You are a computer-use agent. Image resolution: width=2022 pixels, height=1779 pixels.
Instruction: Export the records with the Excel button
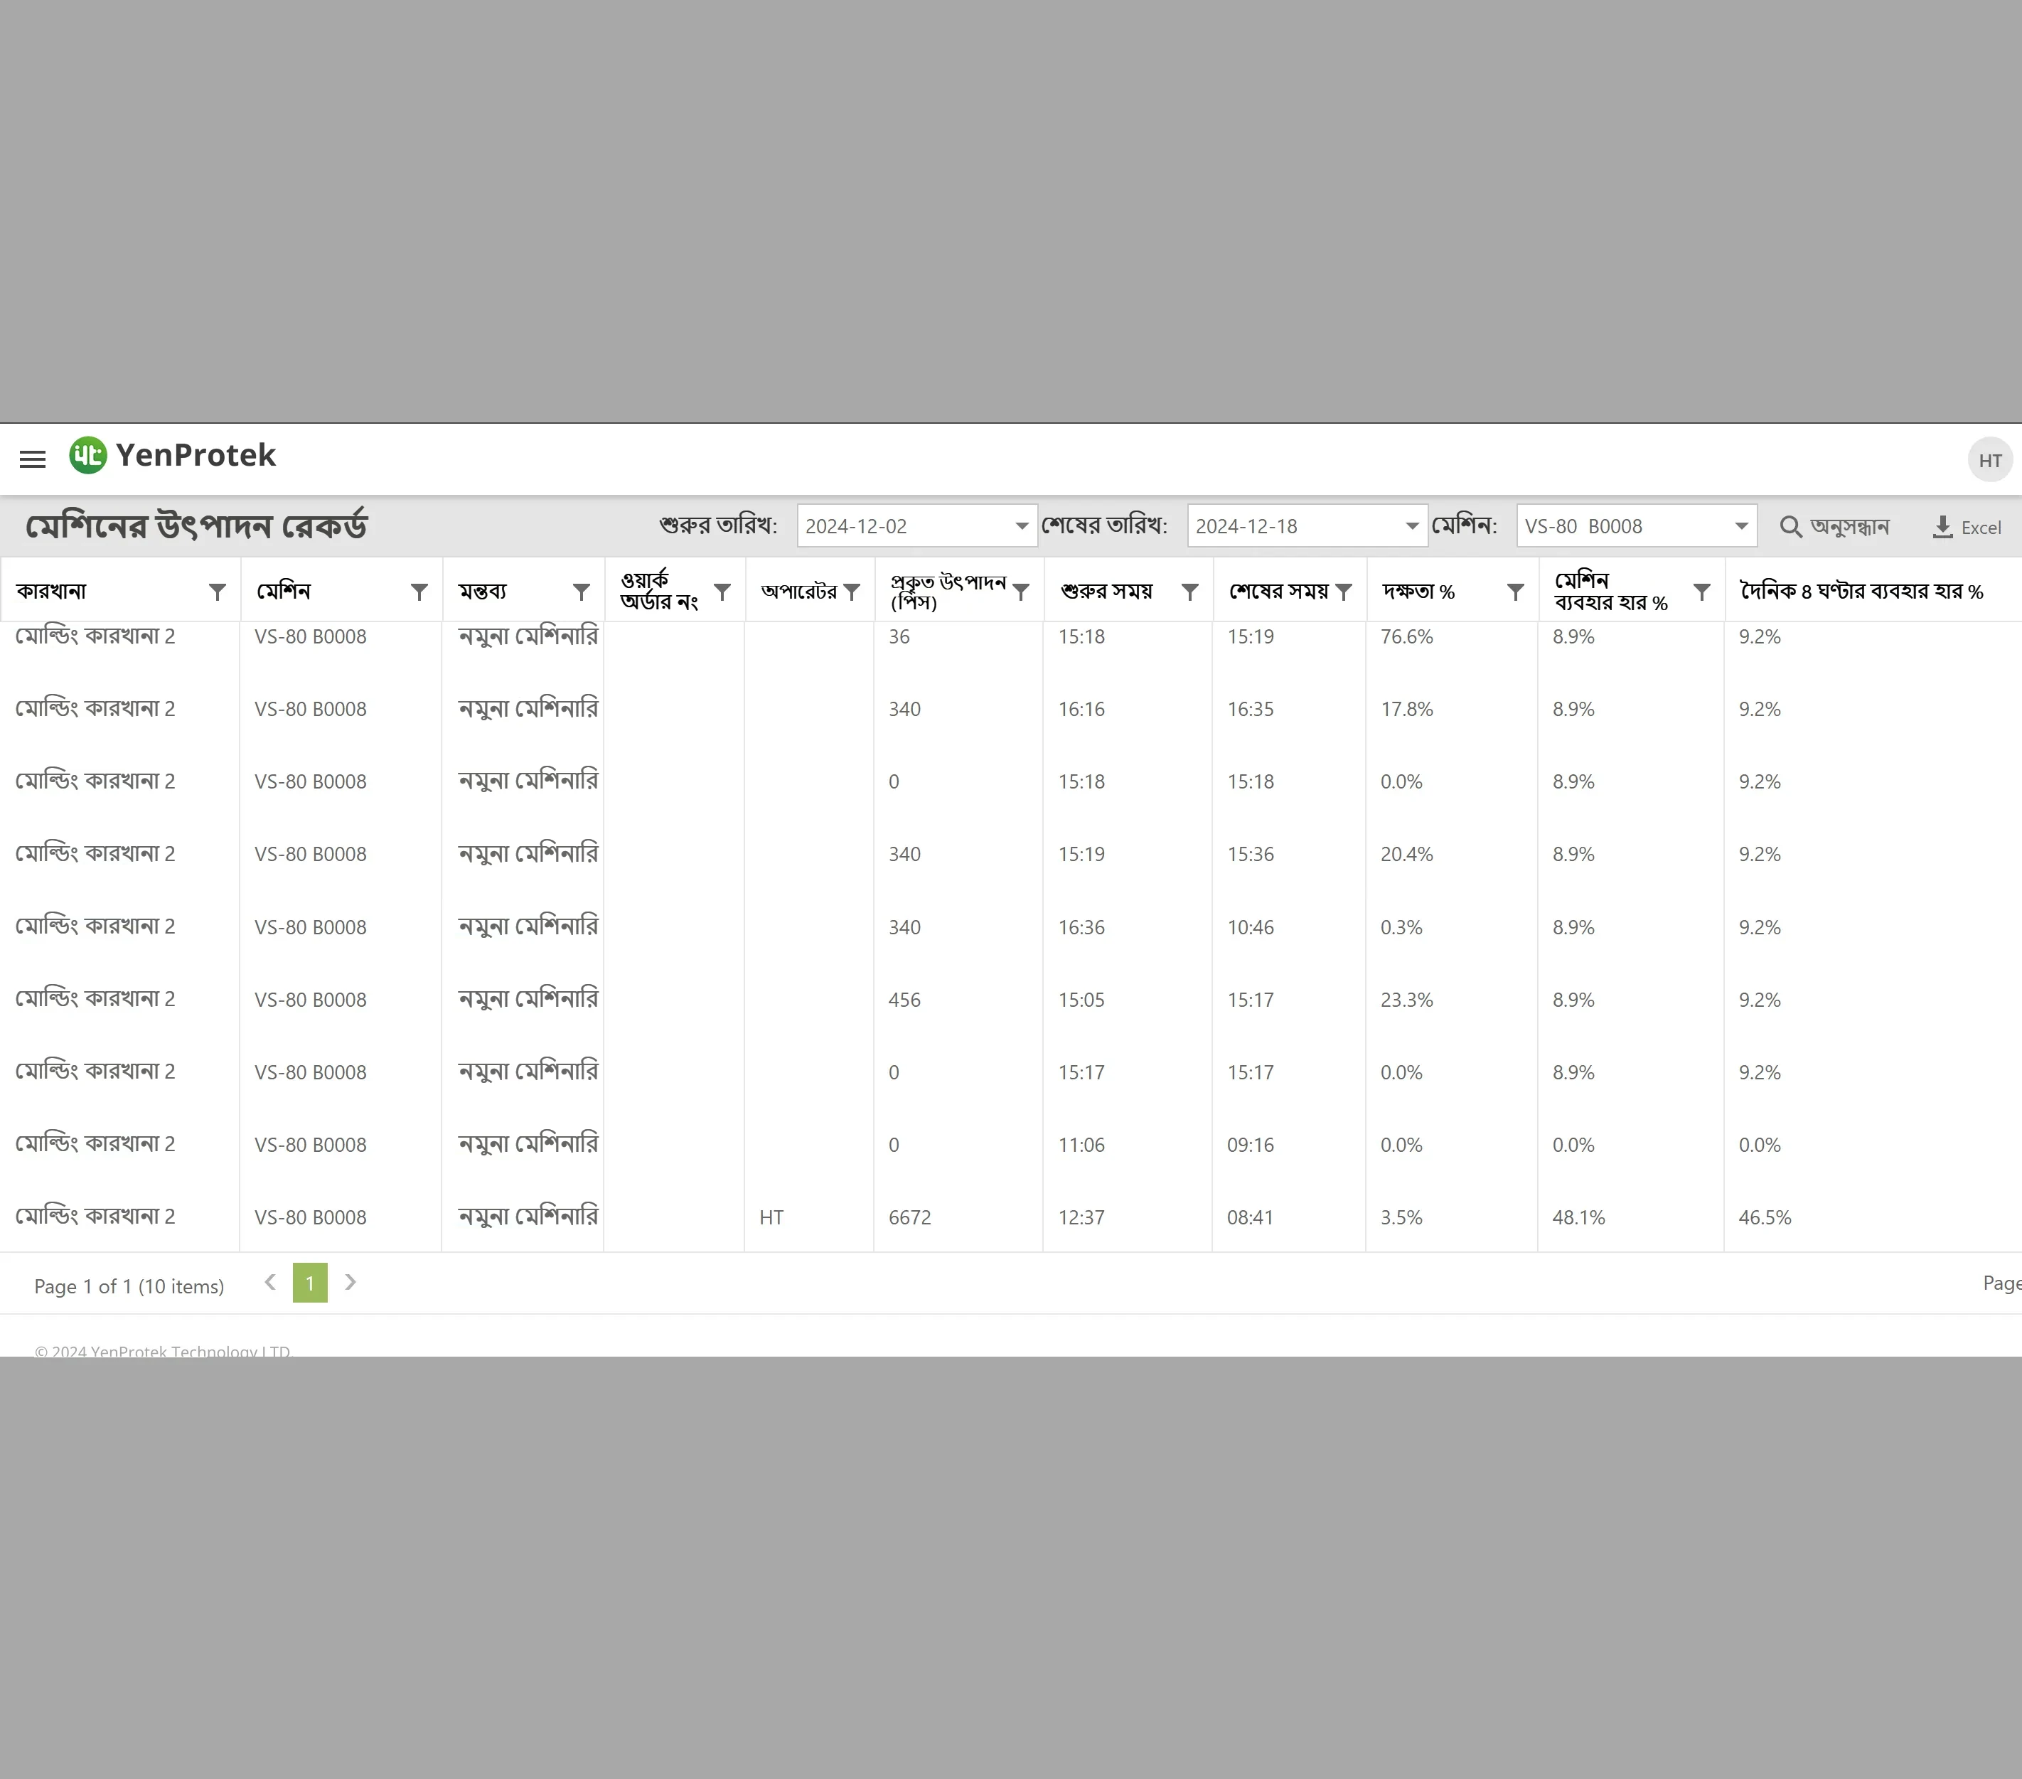(x=1967, y=528)
